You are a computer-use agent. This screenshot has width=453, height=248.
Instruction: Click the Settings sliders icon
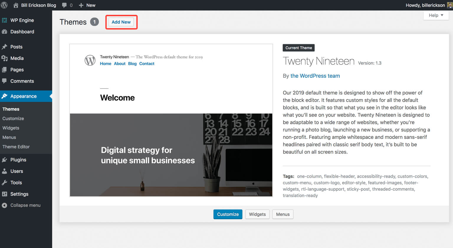pos(4,194)
